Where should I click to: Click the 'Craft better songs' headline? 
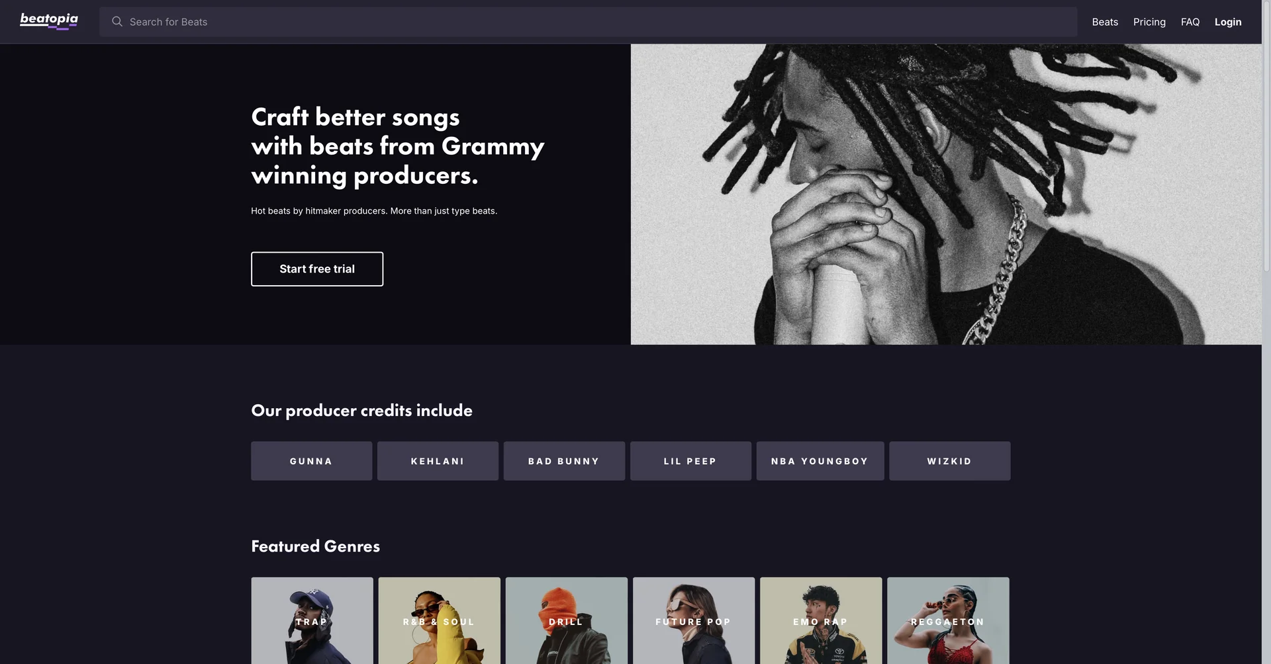click(398, 146)
